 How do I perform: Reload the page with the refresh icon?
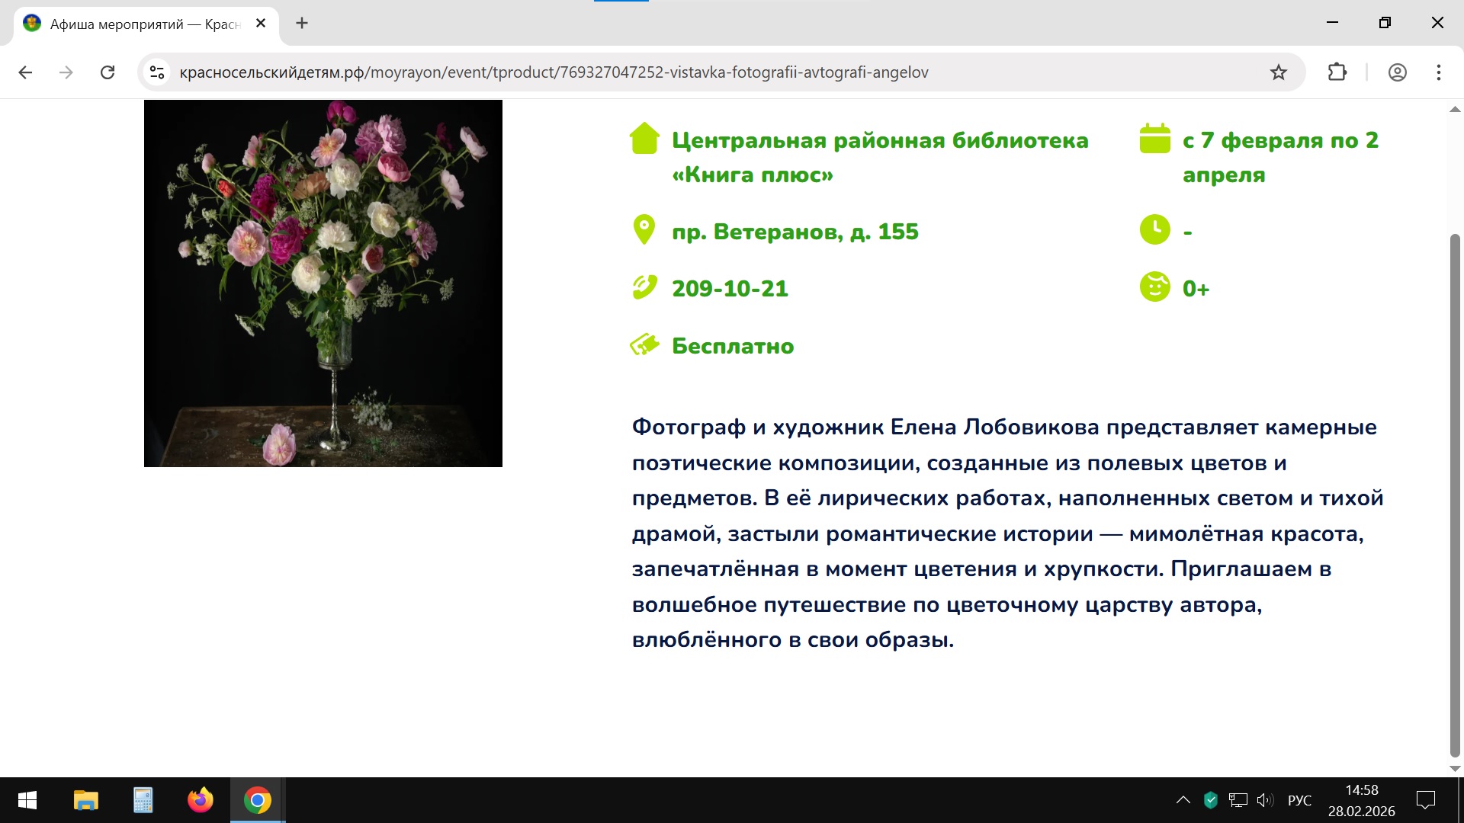108,72
